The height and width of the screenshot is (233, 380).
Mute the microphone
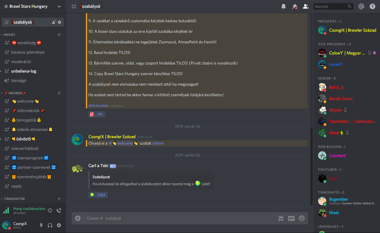pos(41,225)
